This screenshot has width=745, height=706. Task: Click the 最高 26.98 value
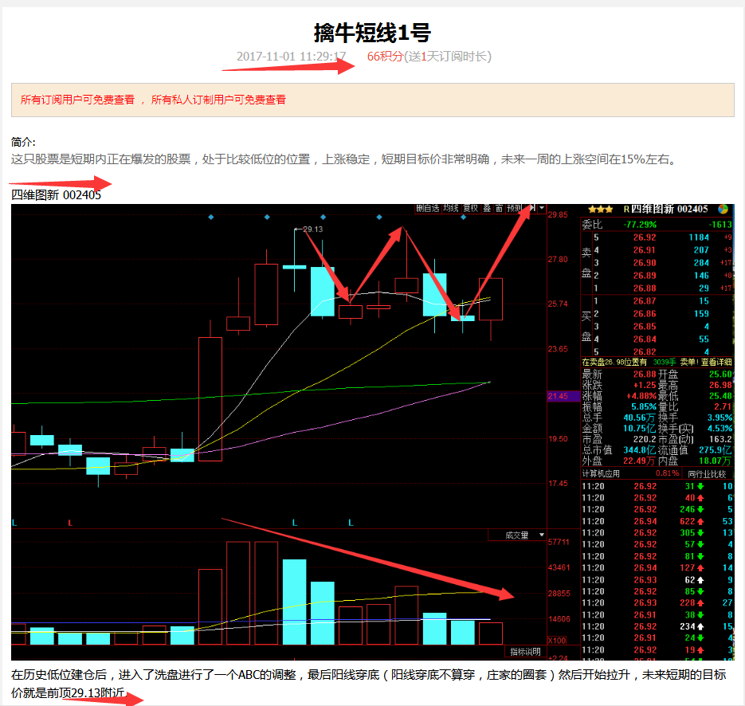tap(720, 385)
